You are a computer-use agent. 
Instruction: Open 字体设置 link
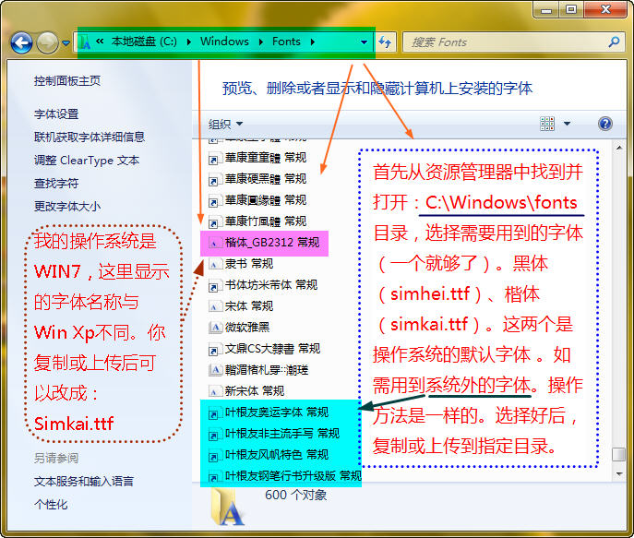pyautogui.click(x=56, y=114)
